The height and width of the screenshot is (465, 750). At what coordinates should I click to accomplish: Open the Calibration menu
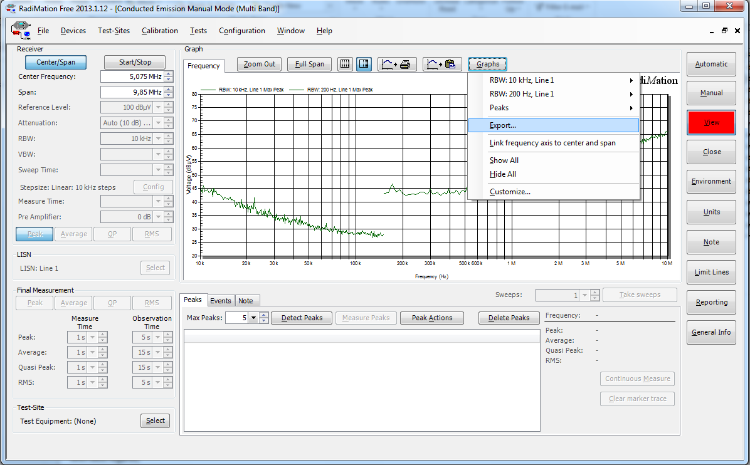pyautogui.click(x=160, y=31)
